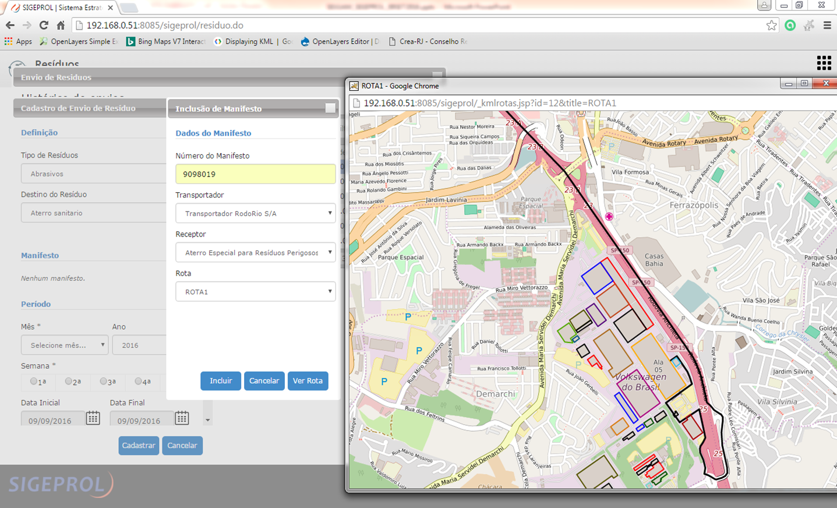837x508 pixels.
Task: Open the SIGEPROL apps grid icon
Action: click(824, 62)
